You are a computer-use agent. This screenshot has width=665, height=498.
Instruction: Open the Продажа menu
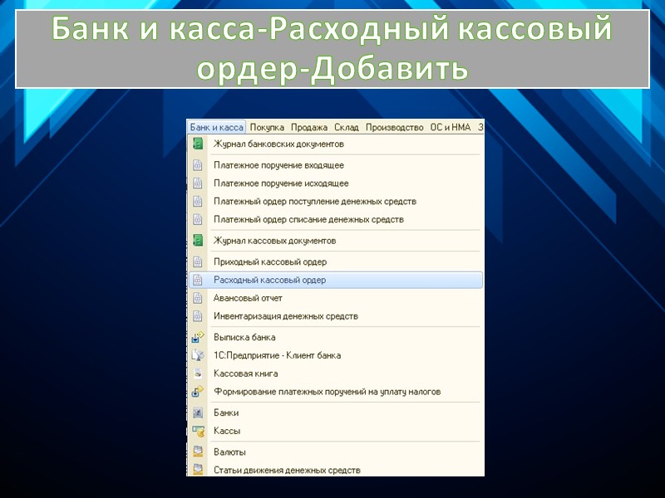(309, 127)
